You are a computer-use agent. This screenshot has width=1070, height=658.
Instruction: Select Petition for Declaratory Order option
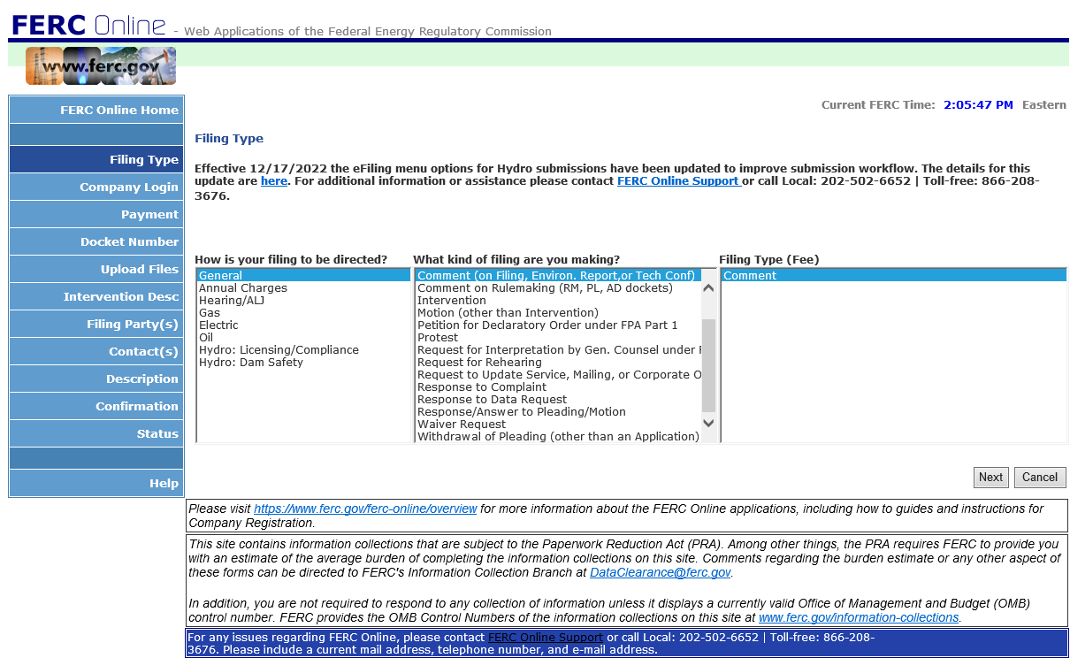[x=558, y=325]
